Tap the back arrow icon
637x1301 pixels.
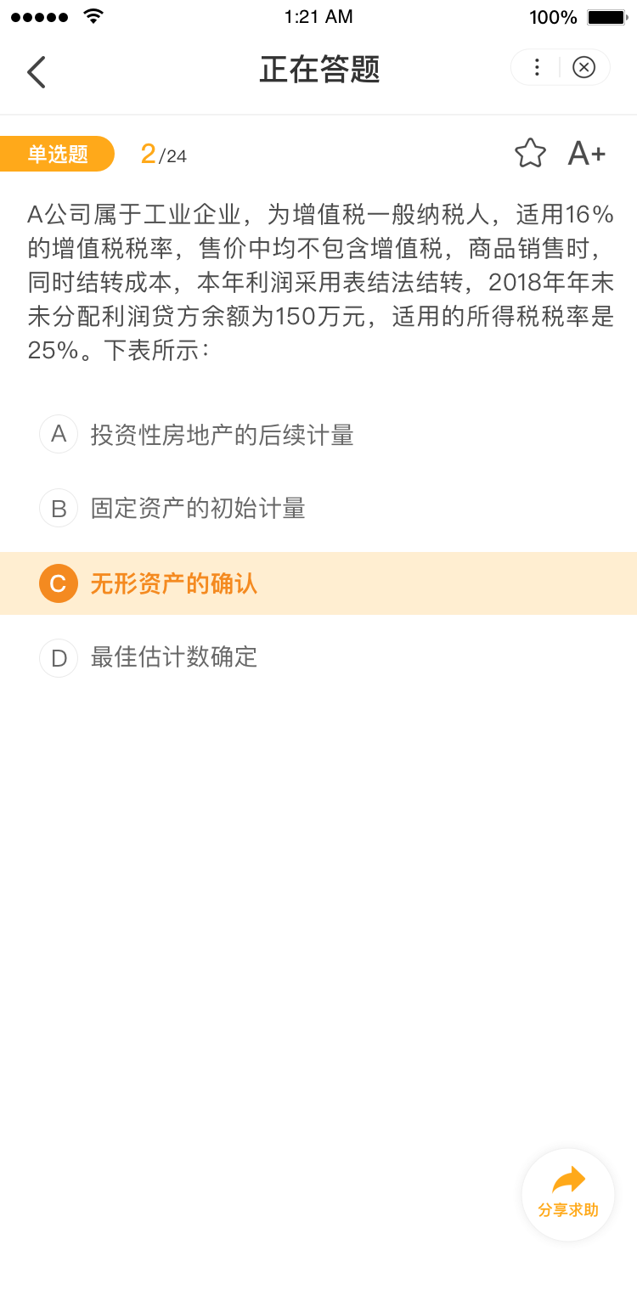pos(36,72)
